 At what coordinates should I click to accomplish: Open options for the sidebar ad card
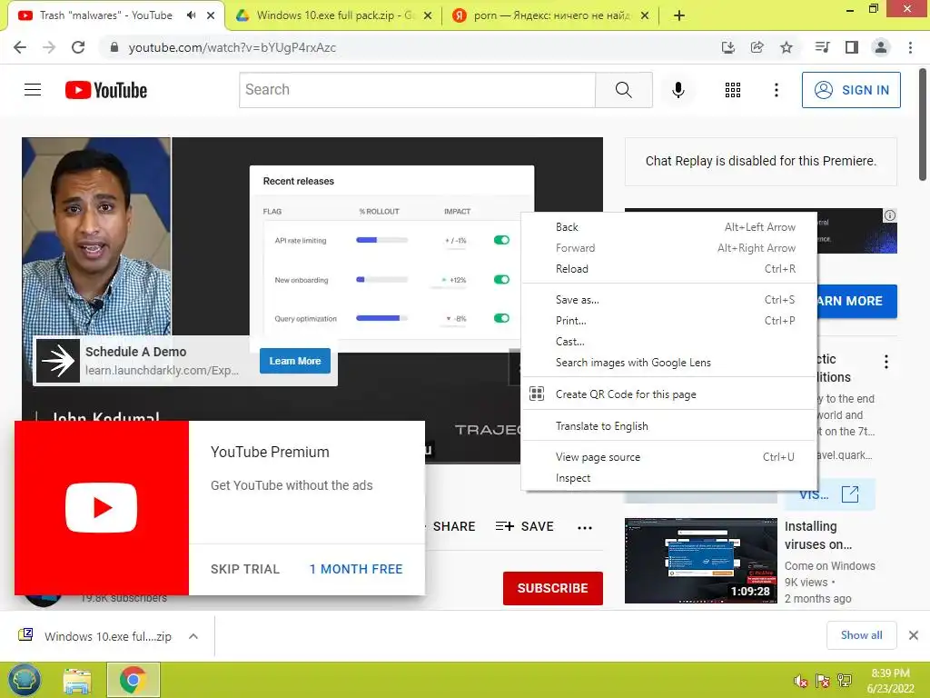tap(886, 362)
